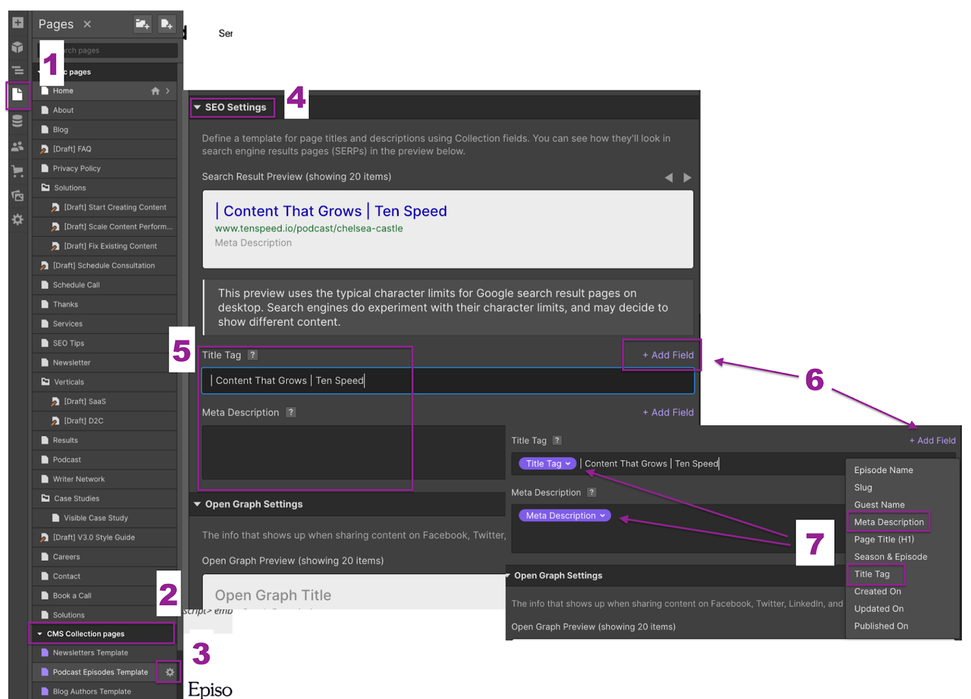Click the create new page icon

pyautogui.click(x=166, y=24)
